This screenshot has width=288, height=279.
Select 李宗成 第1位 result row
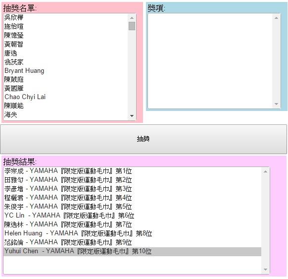pyautogui.click(x=133, y=171)
